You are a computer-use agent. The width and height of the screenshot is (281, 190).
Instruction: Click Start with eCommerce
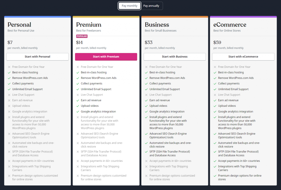[243, 57]
